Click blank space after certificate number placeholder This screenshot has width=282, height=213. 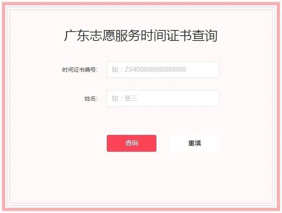(202, 70)
